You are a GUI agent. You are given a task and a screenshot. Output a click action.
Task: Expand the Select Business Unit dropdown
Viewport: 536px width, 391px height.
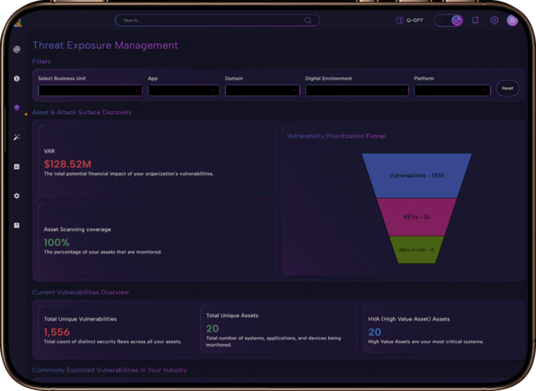[90, 90]
